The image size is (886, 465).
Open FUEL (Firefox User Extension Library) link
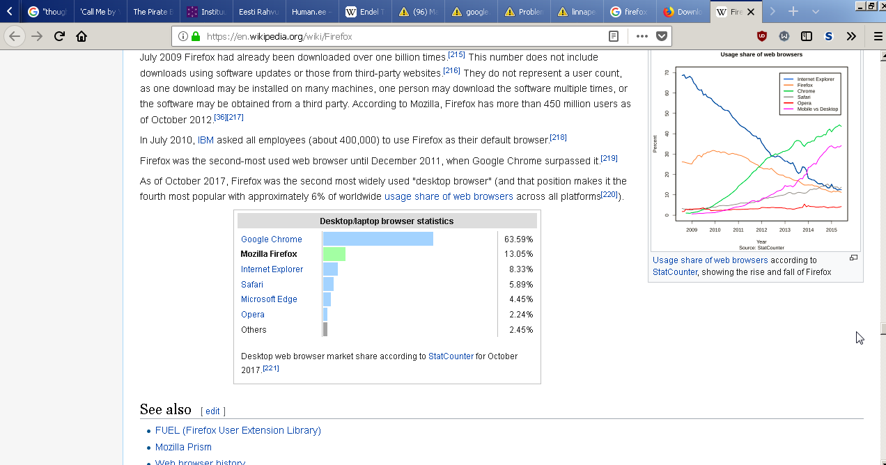(238, 430)
